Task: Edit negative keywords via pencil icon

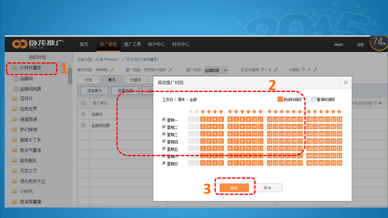Action: coord(275,70)
